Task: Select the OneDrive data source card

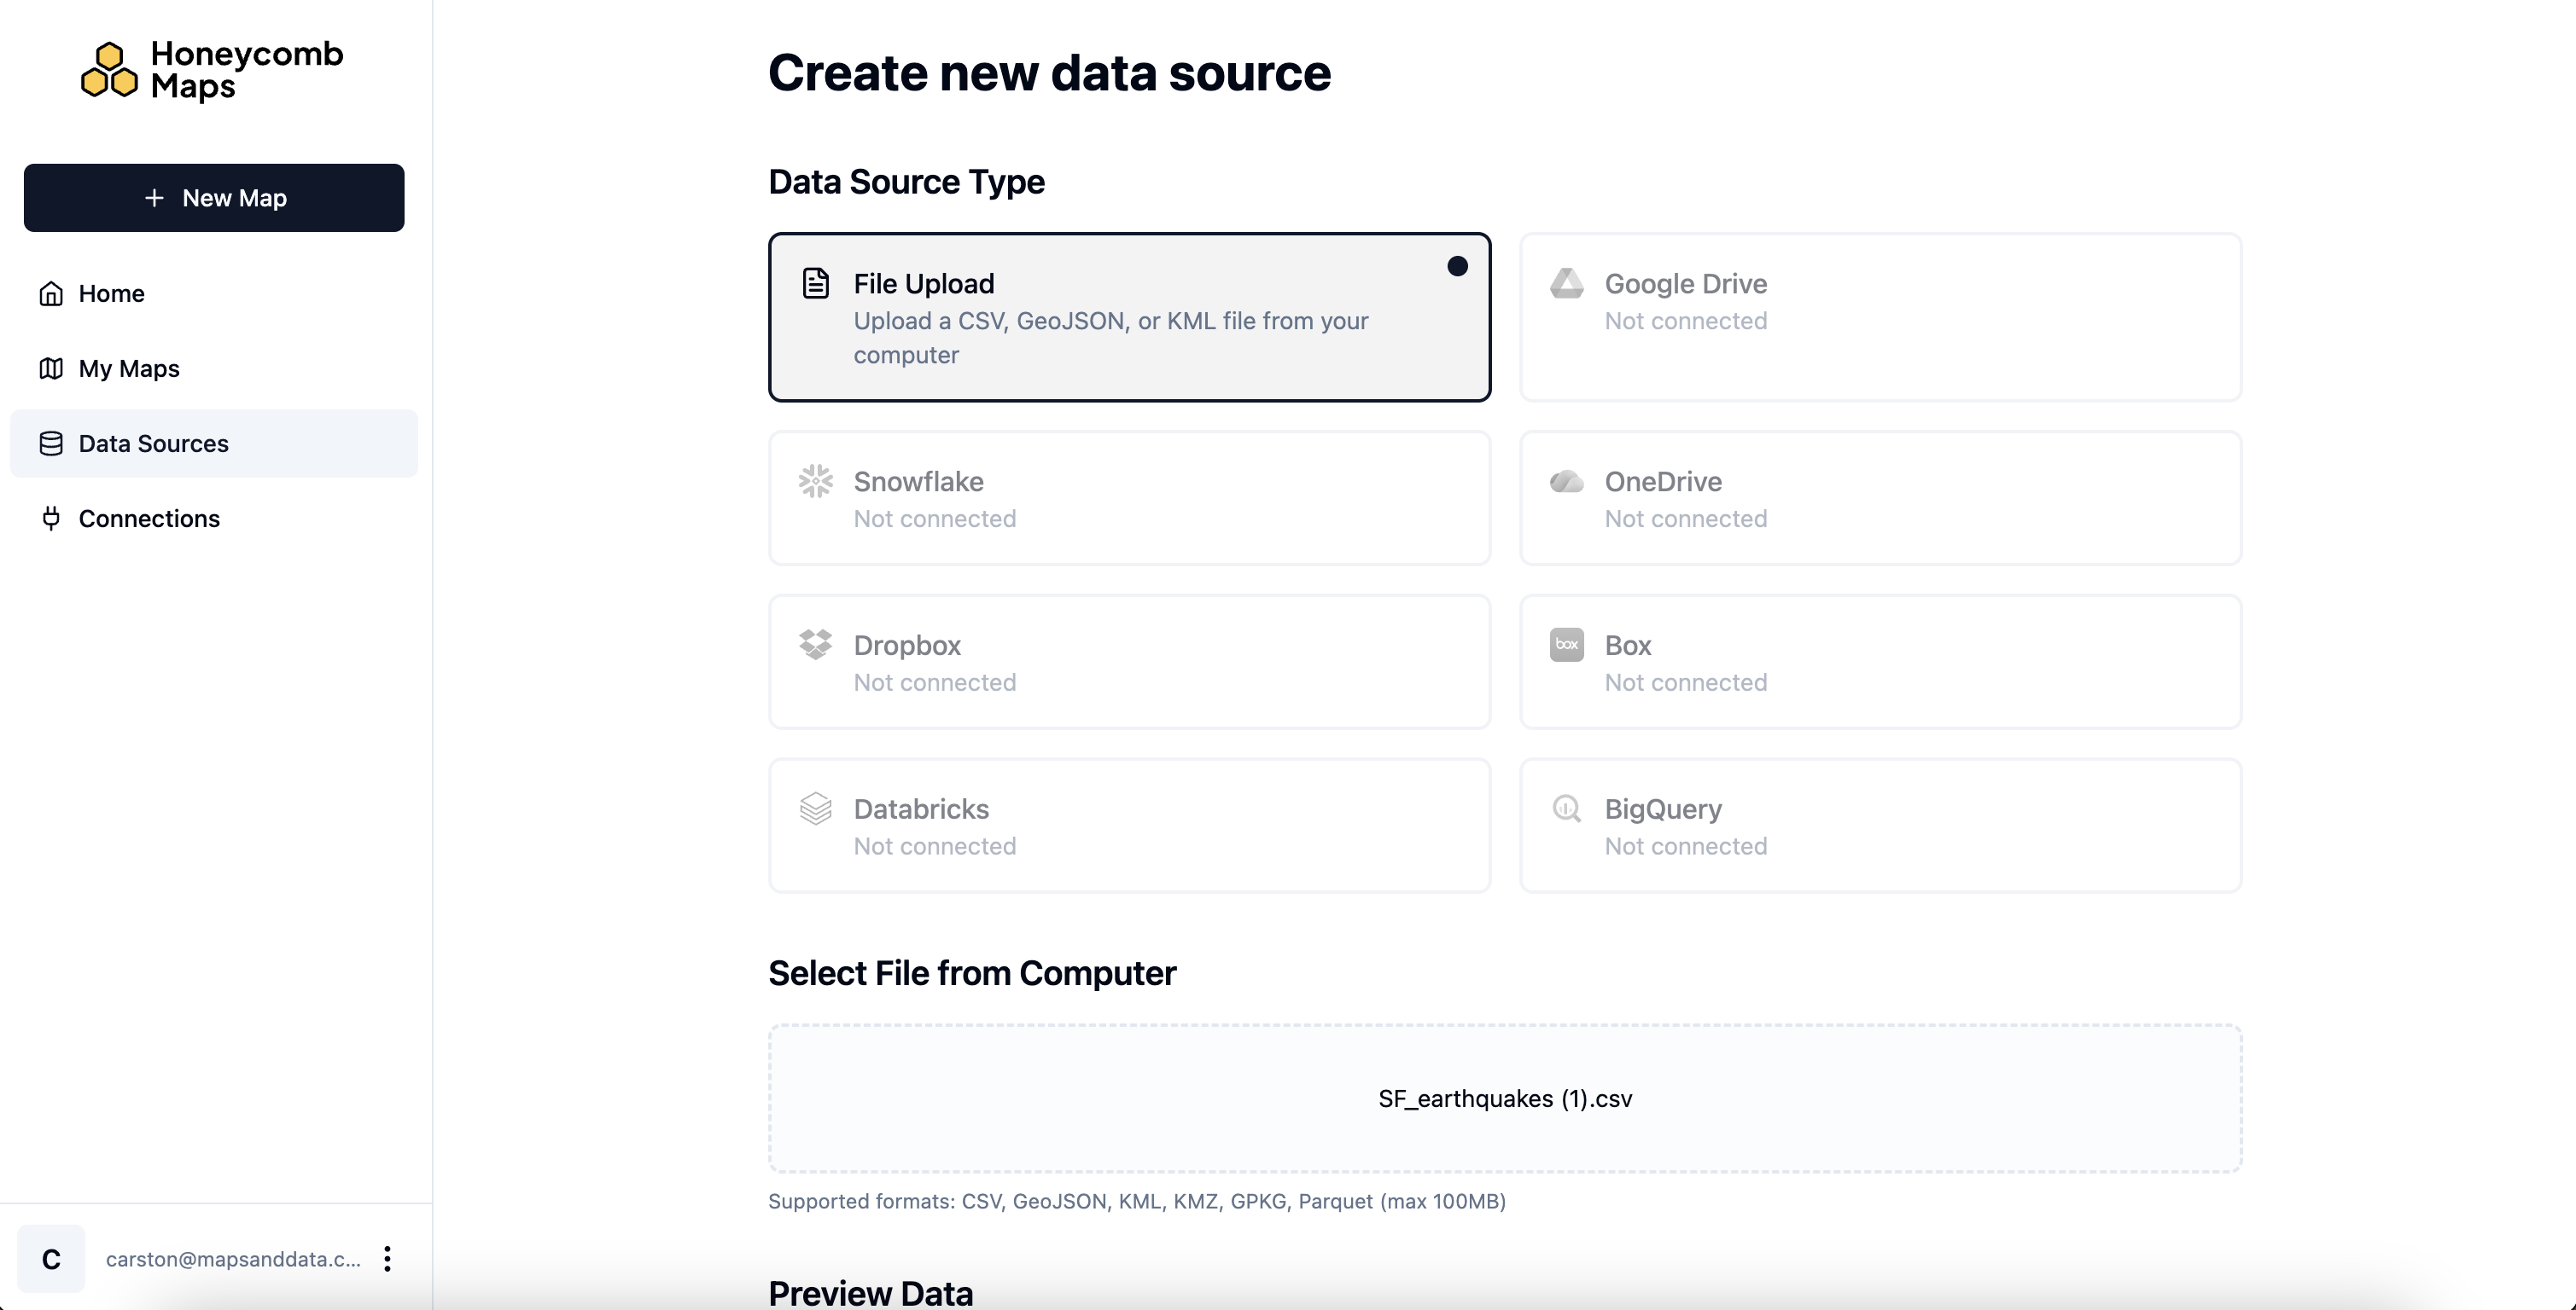Action: pyautogui.click(x=1881, y=497)
